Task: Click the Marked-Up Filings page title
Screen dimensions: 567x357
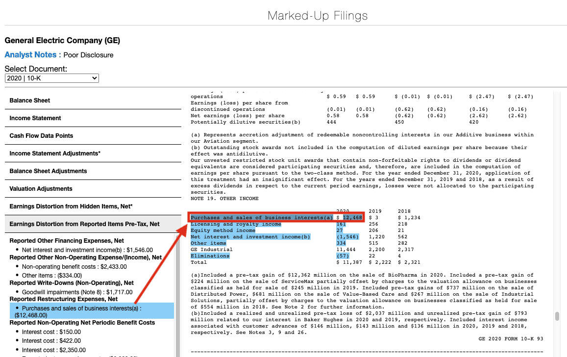Action: click(x=318, y=16)
